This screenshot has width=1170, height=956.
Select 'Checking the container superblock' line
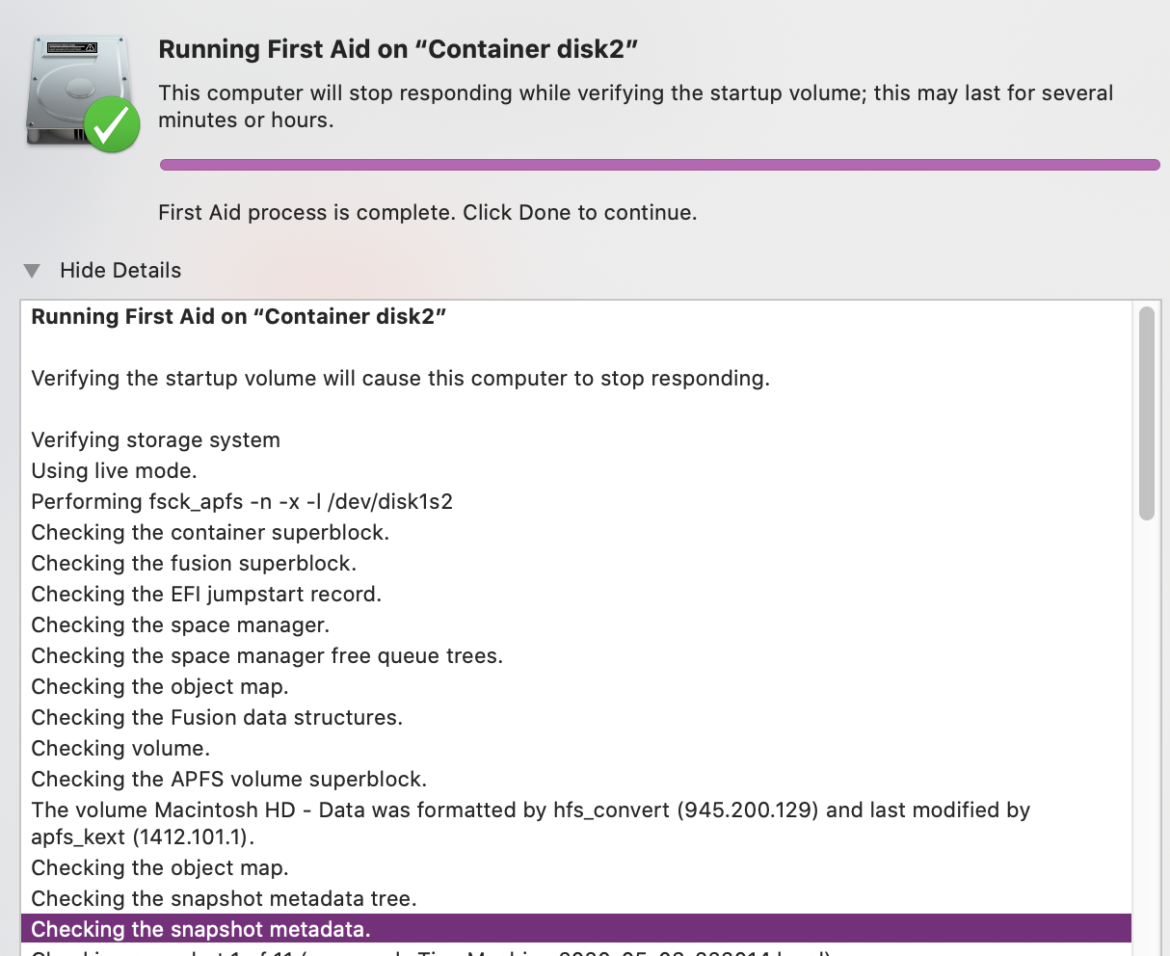point(210,533)
